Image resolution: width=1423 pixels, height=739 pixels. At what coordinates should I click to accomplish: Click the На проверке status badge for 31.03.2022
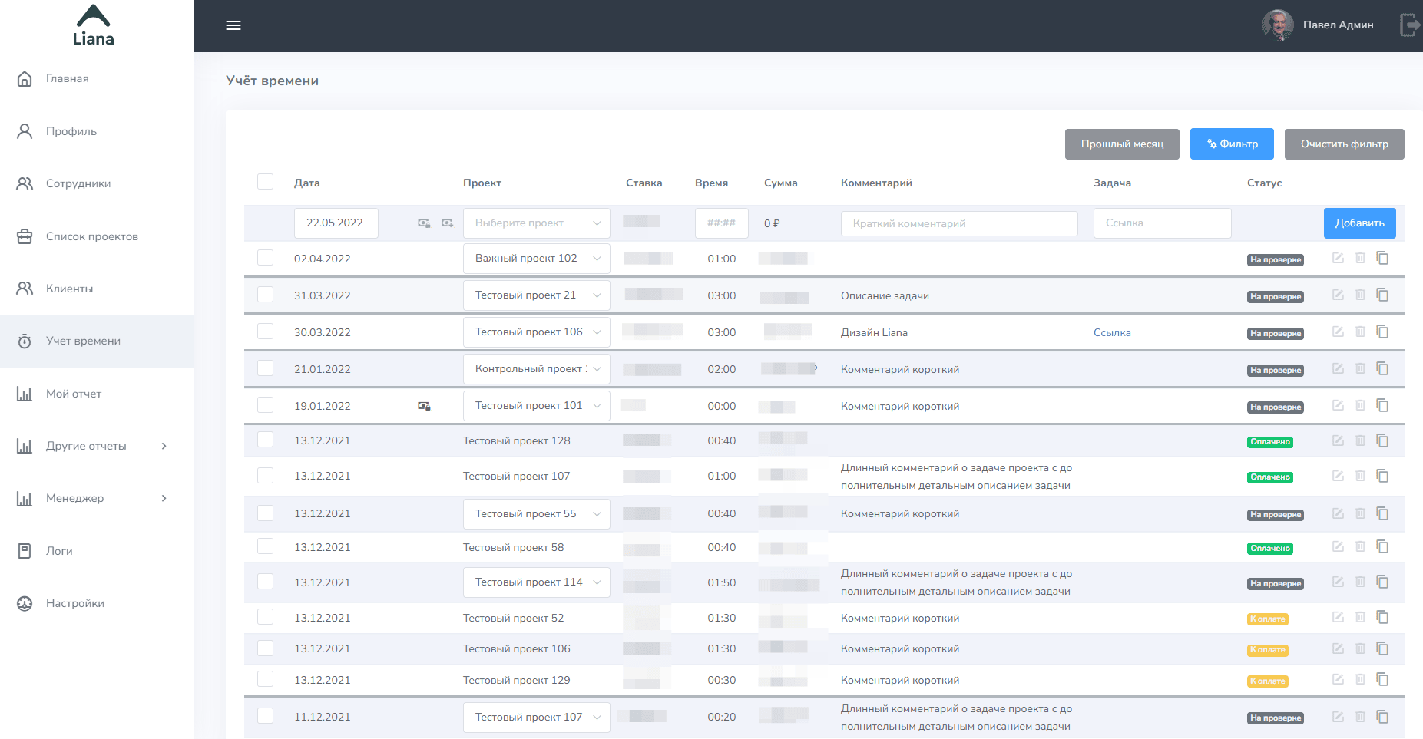(x=1275, y=297)
